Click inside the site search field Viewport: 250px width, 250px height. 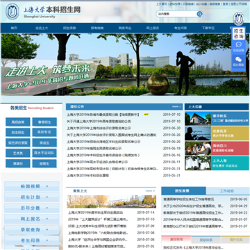coord(177,14)
